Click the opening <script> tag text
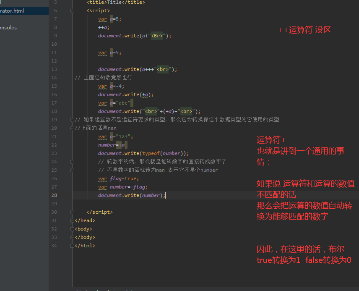 click(98, 10)
